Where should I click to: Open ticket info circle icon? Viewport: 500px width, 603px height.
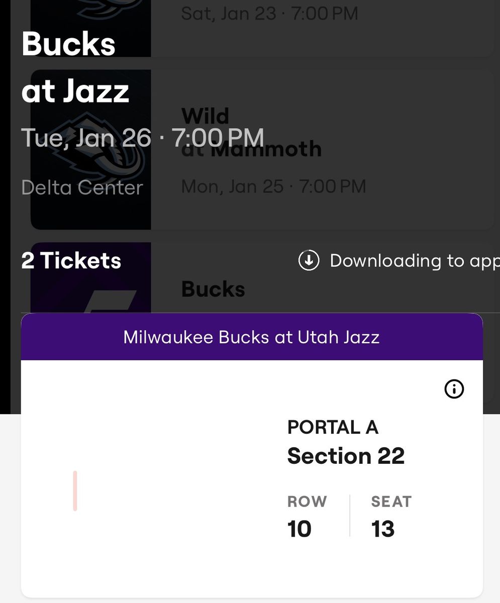click(x=454, y=389)
